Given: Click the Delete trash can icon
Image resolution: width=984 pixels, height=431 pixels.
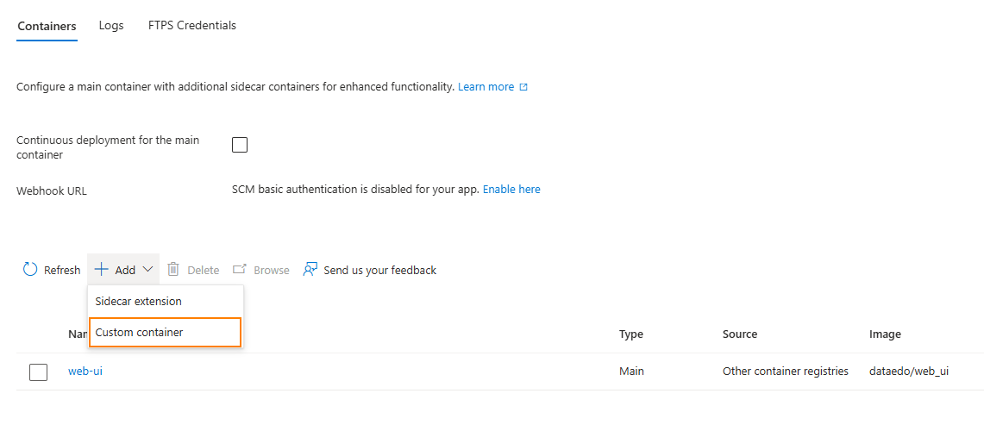Looking at the screenshot, I should click(173, 270).
